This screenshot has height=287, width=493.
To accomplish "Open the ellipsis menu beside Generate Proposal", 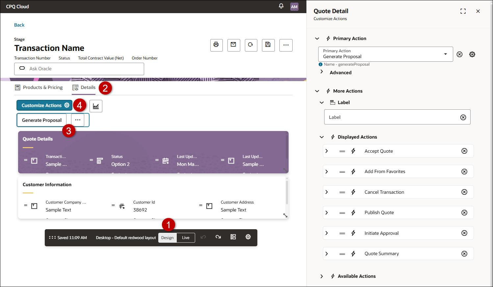I will tap(78, 120).
